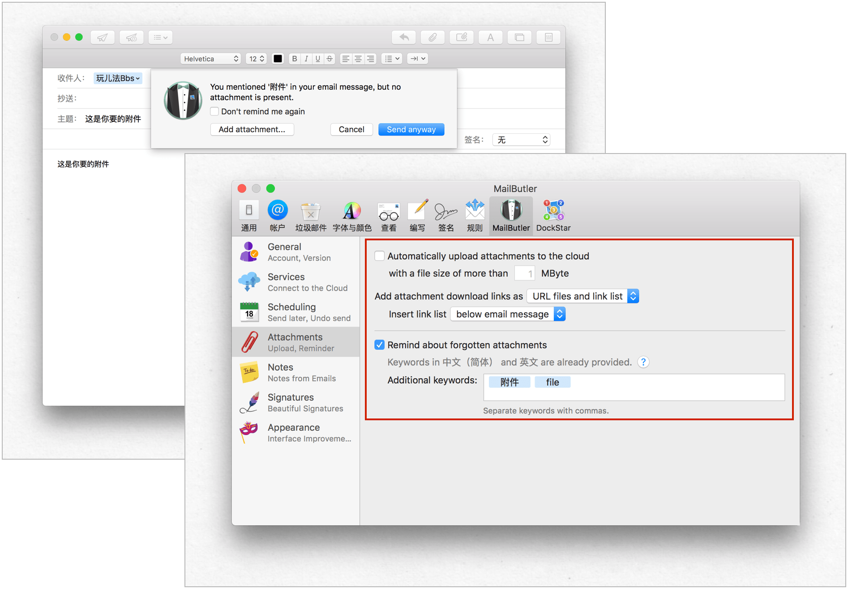The height and width of the screenshot is (589, 848).
Task: Click the reply arrow icon in compose toolbar
Action: point(404,37)
